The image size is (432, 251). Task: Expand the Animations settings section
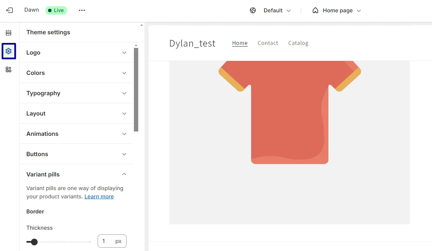(77, 134)
